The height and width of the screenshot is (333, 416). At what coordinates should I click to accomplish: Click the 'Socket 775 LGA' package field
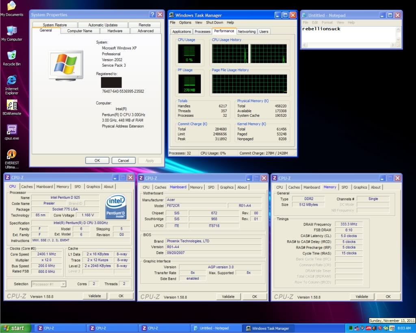tap(65, 209)
